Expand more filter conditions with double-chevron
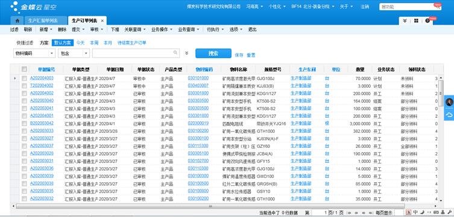Screen dimensions: 454x217 (x=187, y=53)
